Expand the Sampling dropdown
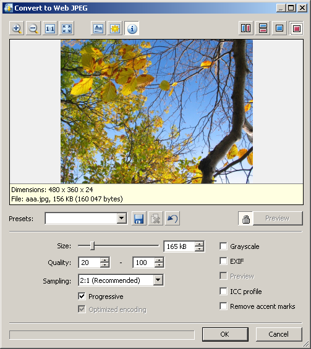 coord(158,280)
